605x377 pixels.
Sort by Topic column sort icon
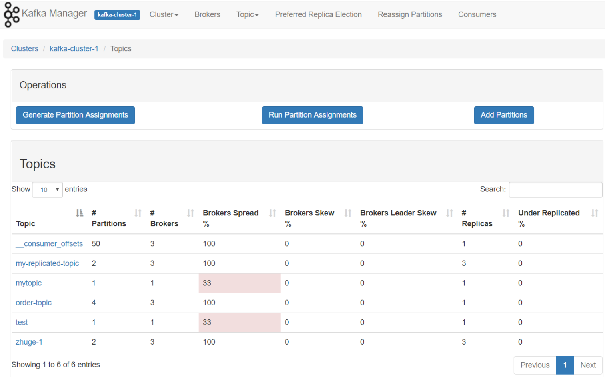click(x=80, y=213)
